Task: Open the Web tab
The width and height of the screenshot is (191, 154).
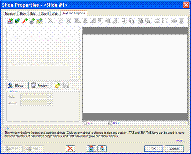Action: coord(55,14)
